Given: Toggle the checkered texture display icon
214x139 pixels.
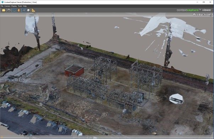Looking at the screenshot, I should (x=24, y=10).
